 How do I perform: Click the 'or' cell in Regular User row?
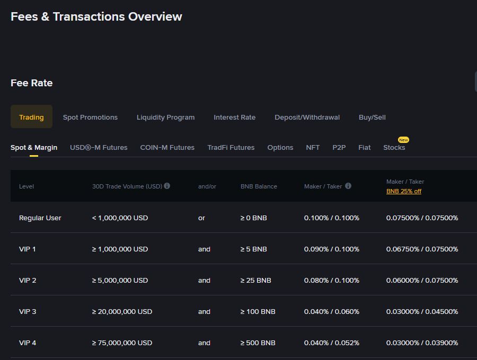click(x=201, y=218)
